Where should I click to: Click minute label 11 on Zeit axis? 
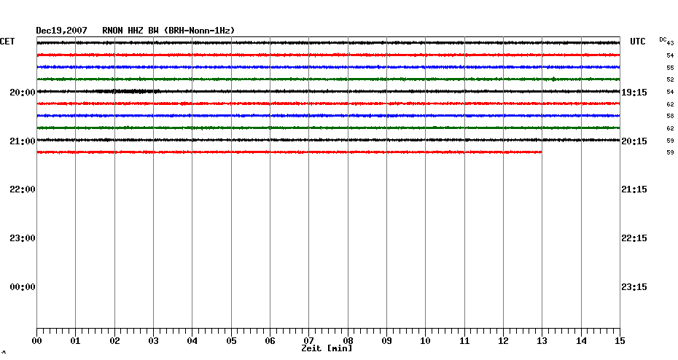click(464, 341)
